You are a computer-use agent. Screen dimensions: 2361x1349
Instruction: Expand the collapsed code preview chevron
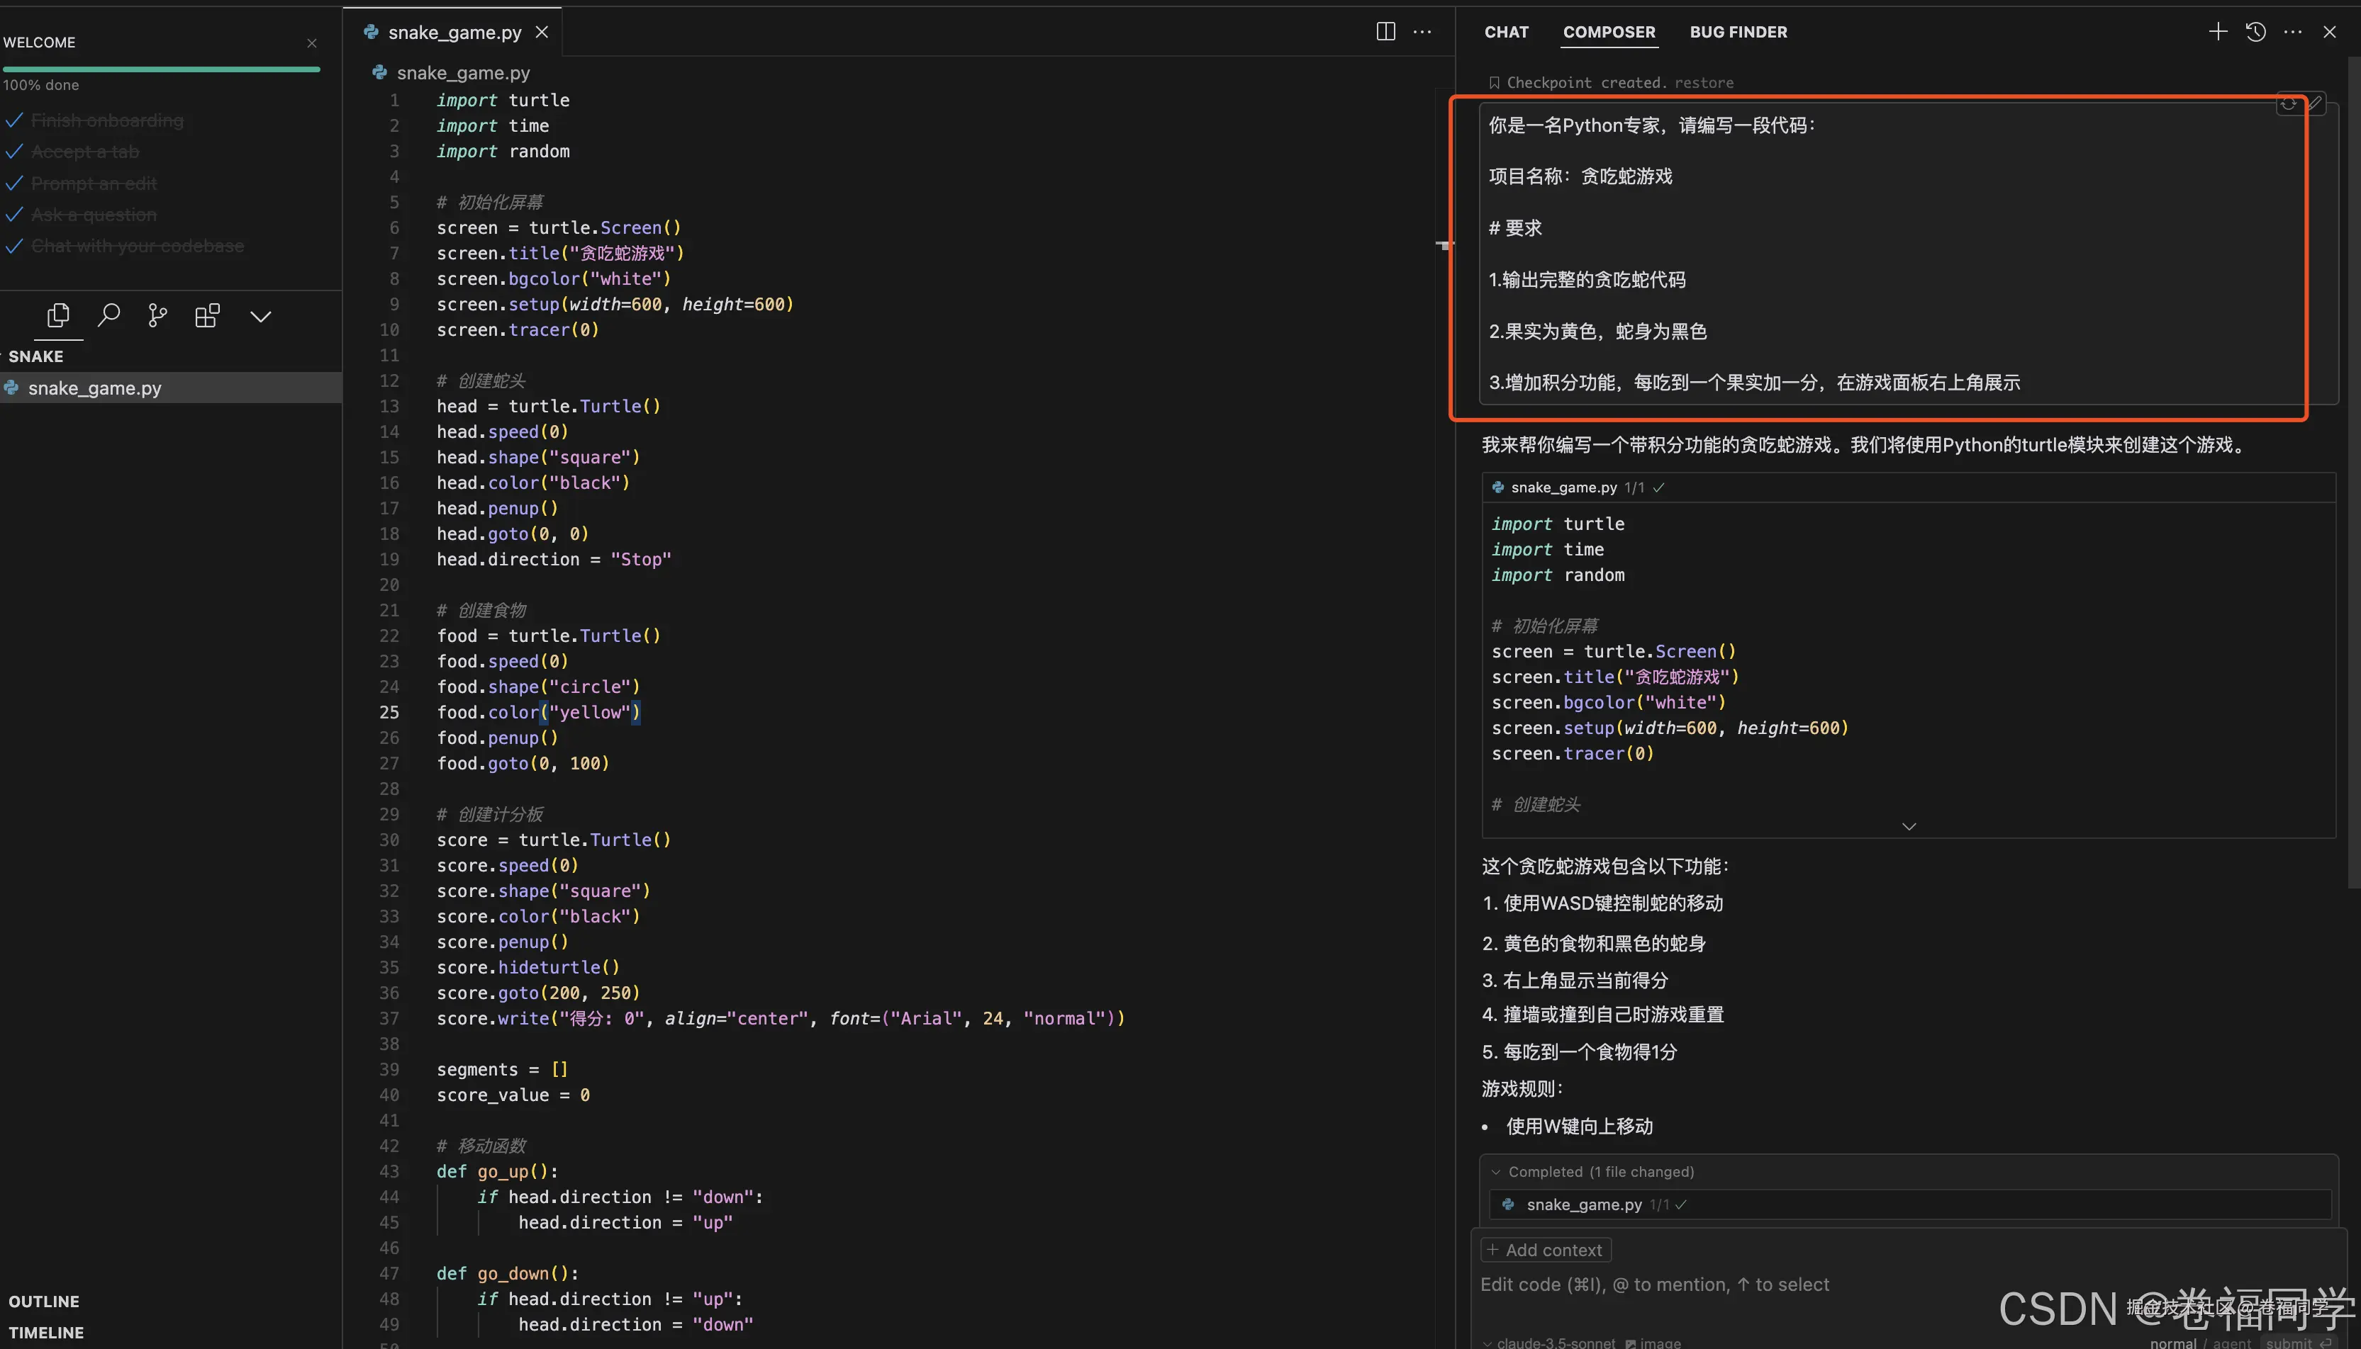(1909, 826)
